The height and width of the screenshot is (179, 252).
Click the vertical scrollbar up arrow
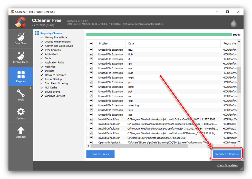(x=239, y=41)
